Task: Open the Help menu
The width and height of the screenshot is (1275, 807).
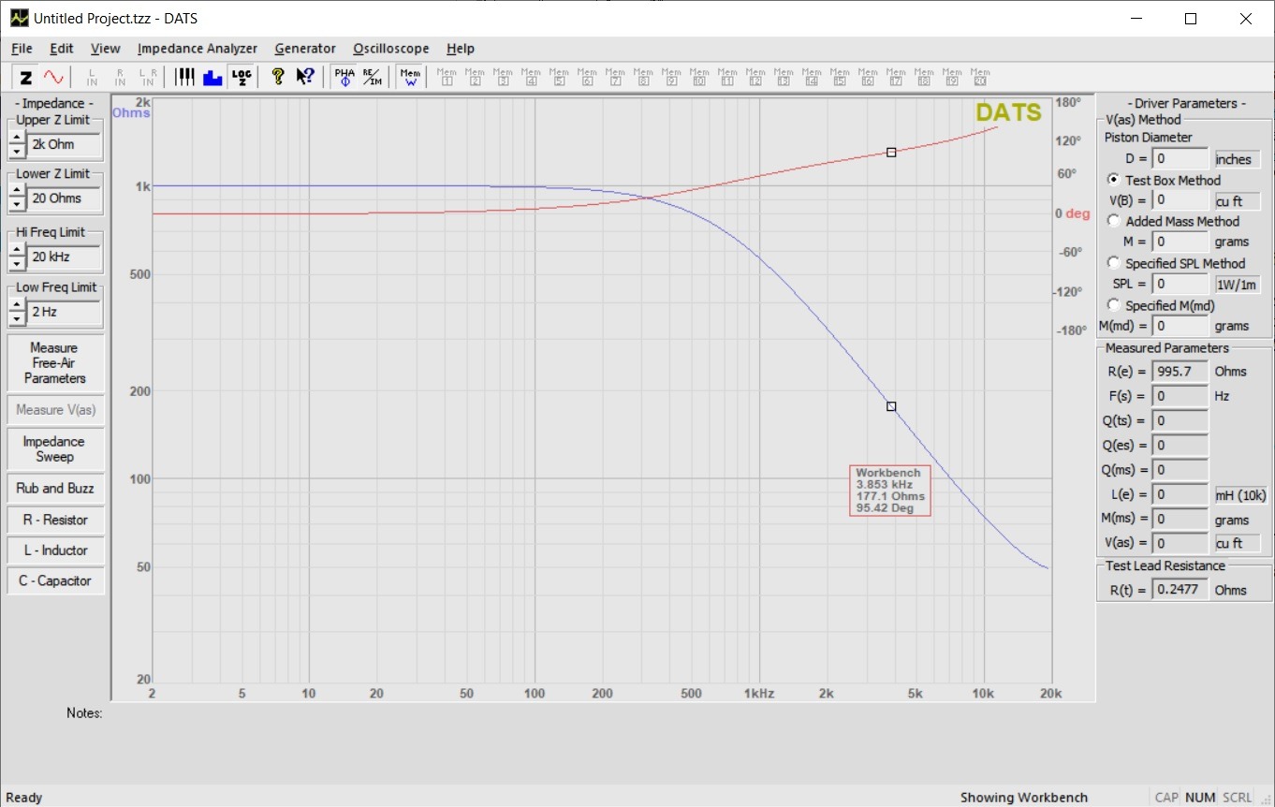Action: coord(461,49)
